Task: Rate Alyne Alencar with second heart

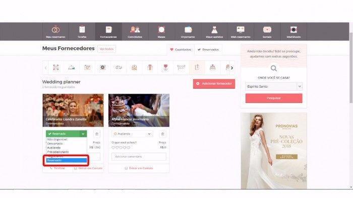Action: (117, 148)
